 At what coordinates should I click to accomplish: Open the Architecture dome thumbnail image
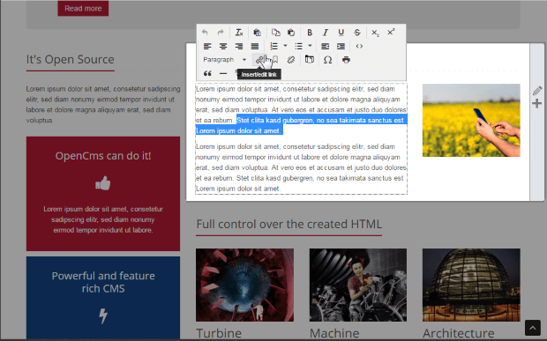click(471, 285)
